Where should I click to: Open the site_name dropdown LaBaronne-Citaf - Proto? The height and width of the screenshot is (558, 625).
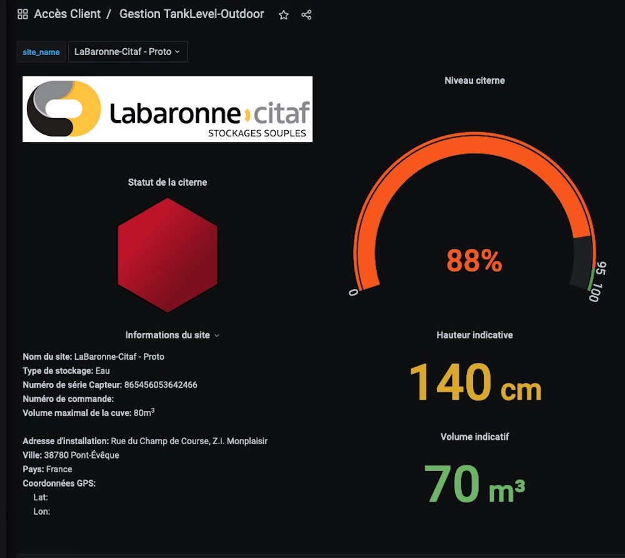pos(128,51)
